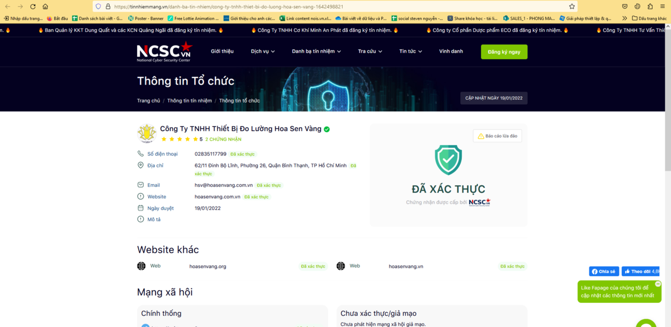Click the envelope icon beside Email
This screenshot has width=671, height=327.
click(x=141, y=185)
